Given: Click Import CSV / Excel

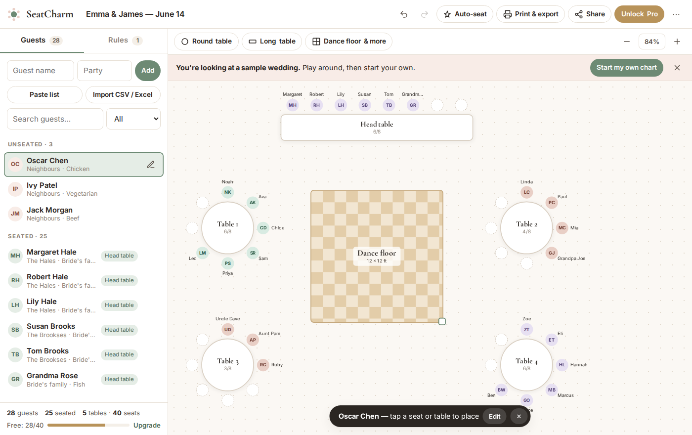Looking at the screenshot, I should [123, 95].
